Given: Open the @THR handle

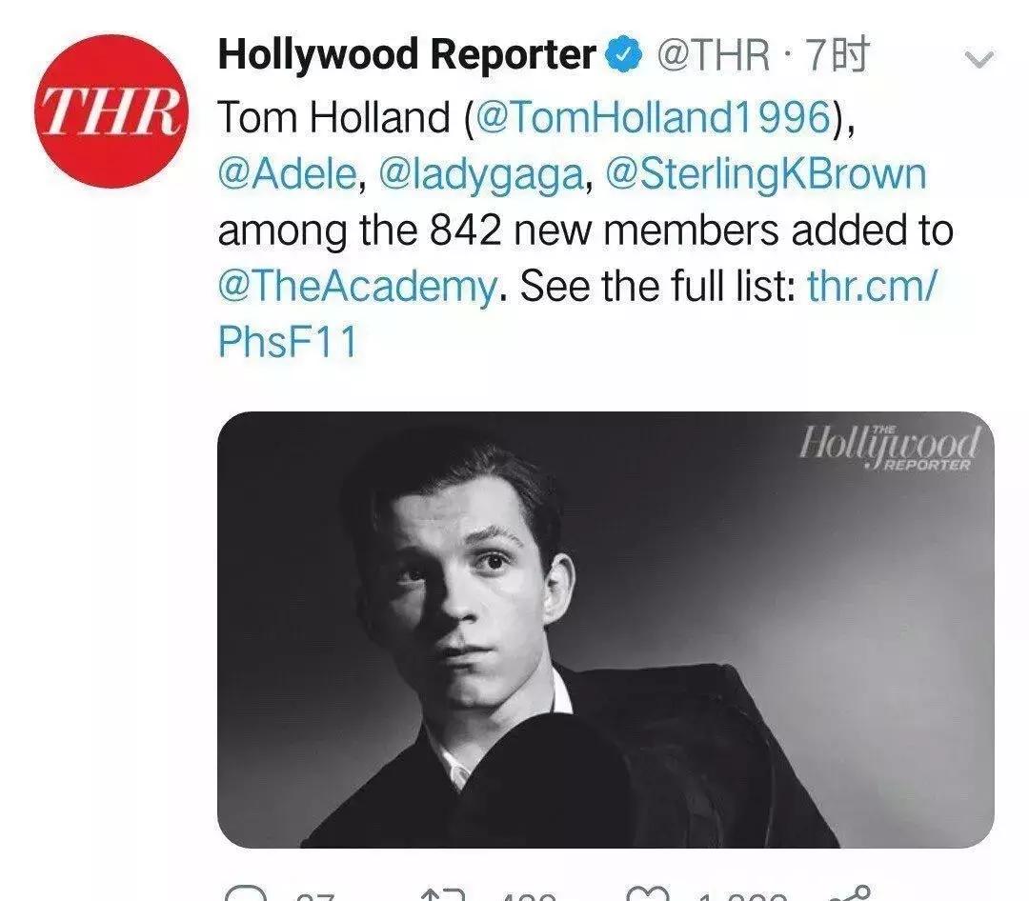Looking at the screenshot, I should coord(712,57).
